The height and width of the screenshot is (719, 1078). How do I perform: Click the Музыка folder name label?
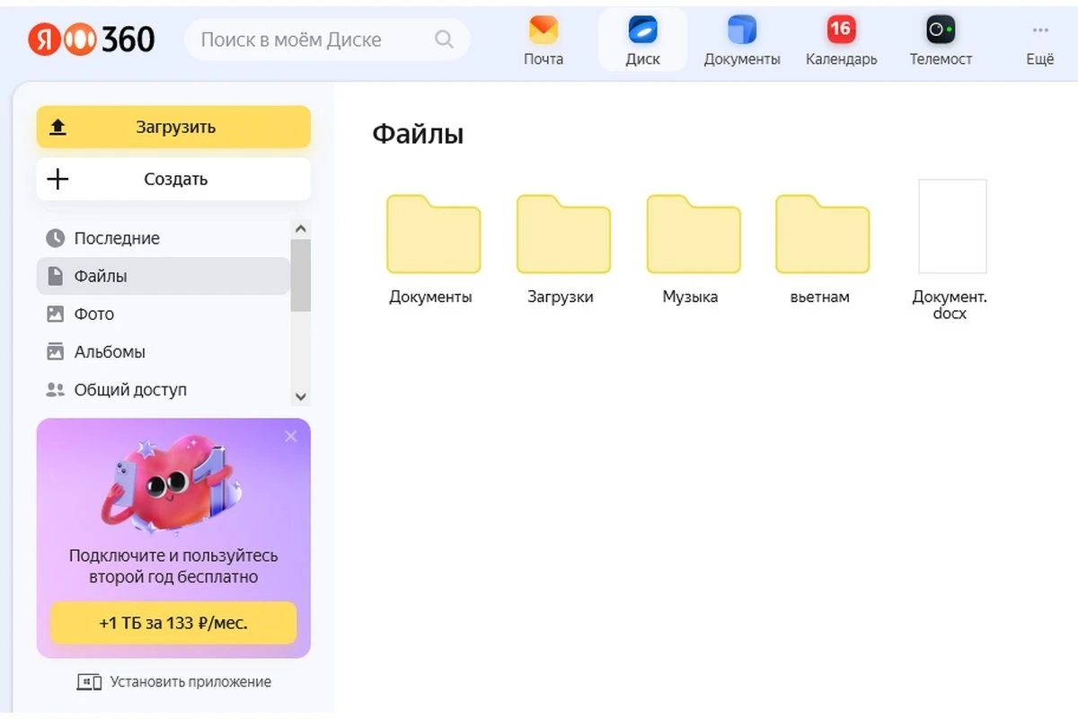(x=690, y=297)
